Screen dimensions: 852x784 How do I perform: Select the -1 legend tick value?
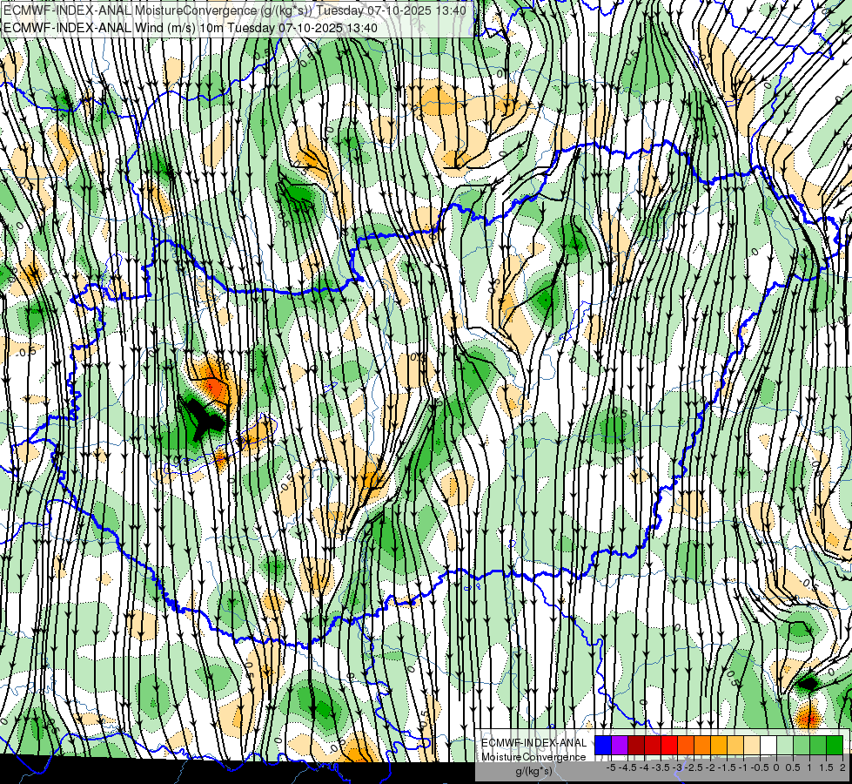743,767
